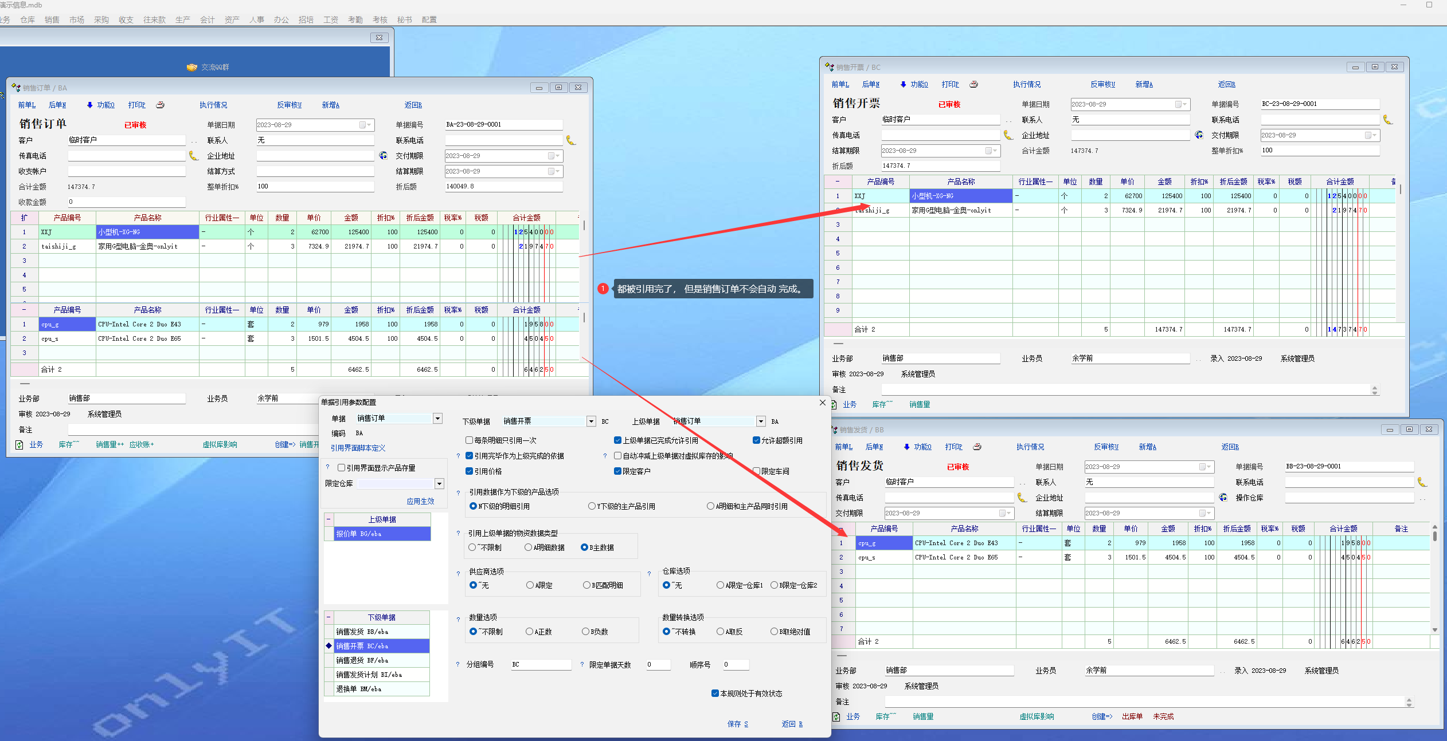Click the printer icon in 销售发货 window toolbar
1447x741 pixels.
977,447
